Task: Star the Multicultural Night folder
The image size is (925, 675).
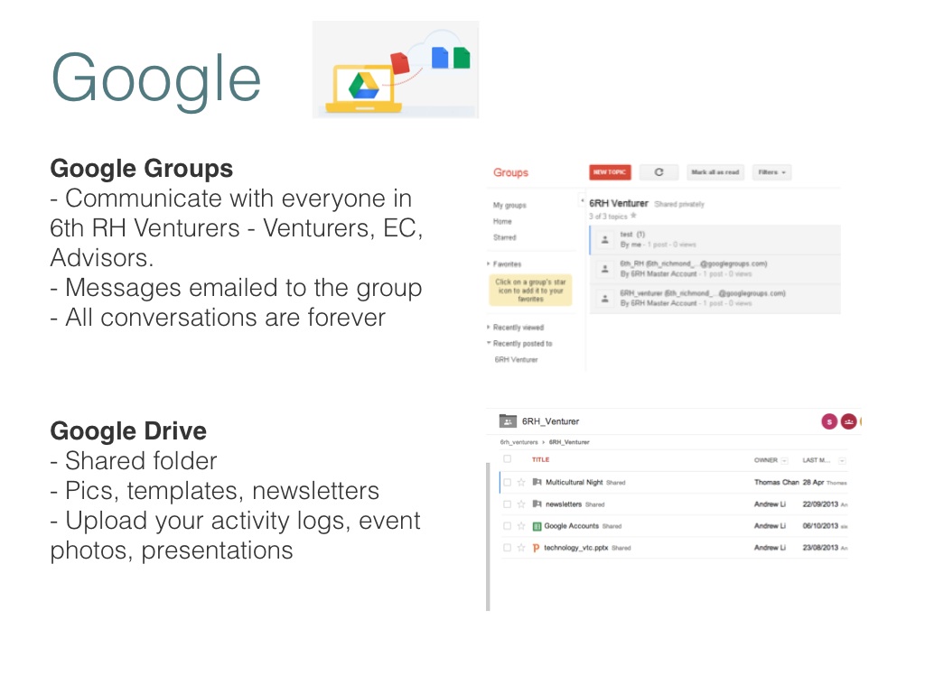Action: point(521,483)
